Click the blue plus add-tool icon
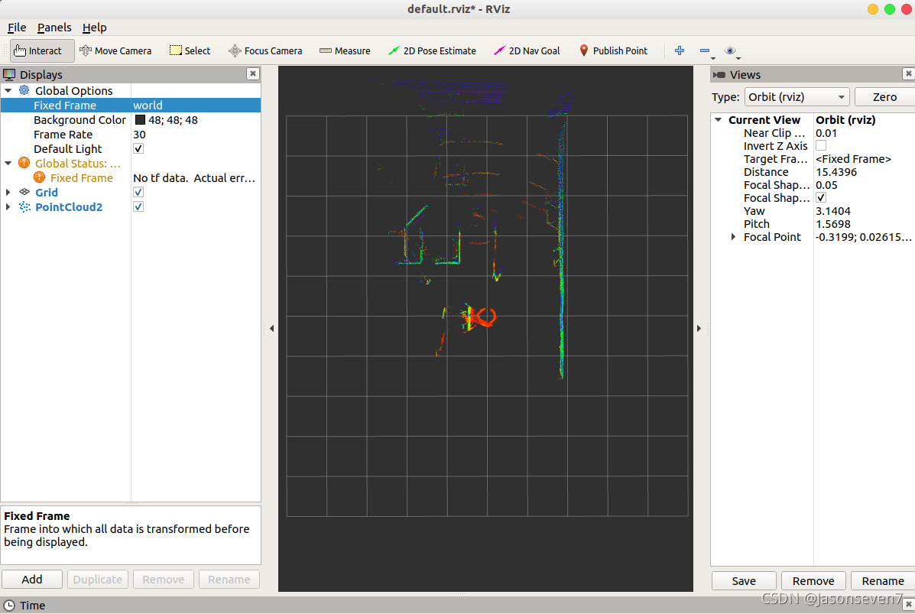The height and width of the screenshot is (614, 915). coord(680,50)
